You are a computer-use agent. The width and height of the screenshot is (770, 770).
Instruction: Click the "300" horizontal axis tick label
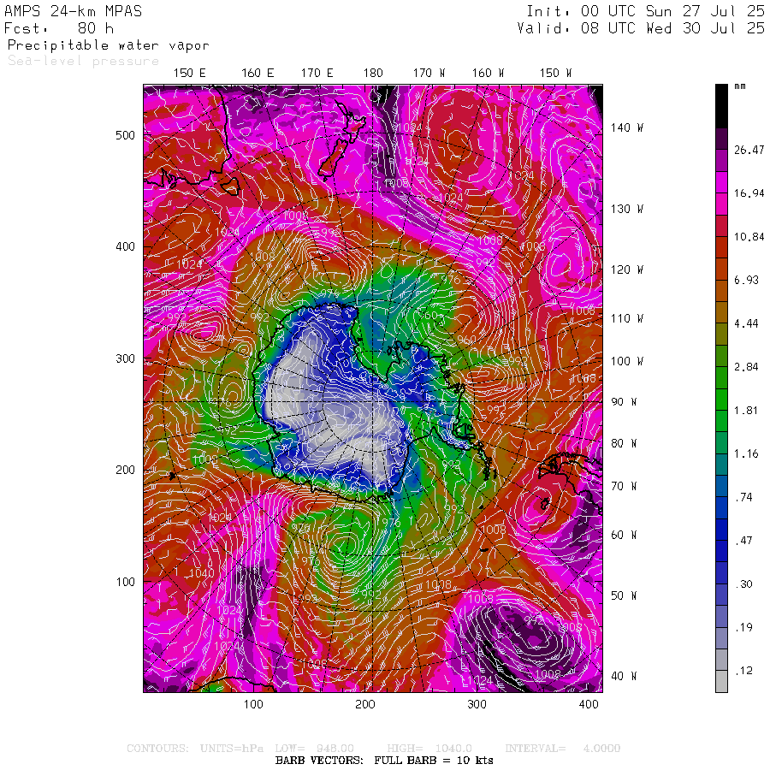[x=477, y=704]
